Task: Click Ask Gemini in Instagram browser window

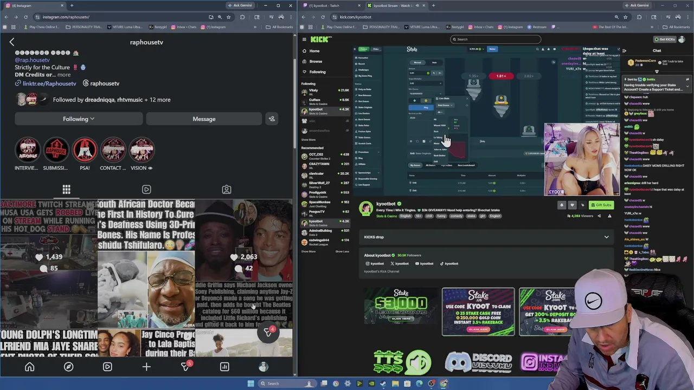Action: [x=239, y=5]
